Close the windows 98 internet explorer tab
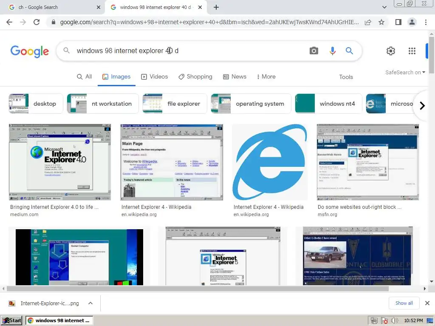Screen dimensions: 435x326 click(x=200, y=7)
